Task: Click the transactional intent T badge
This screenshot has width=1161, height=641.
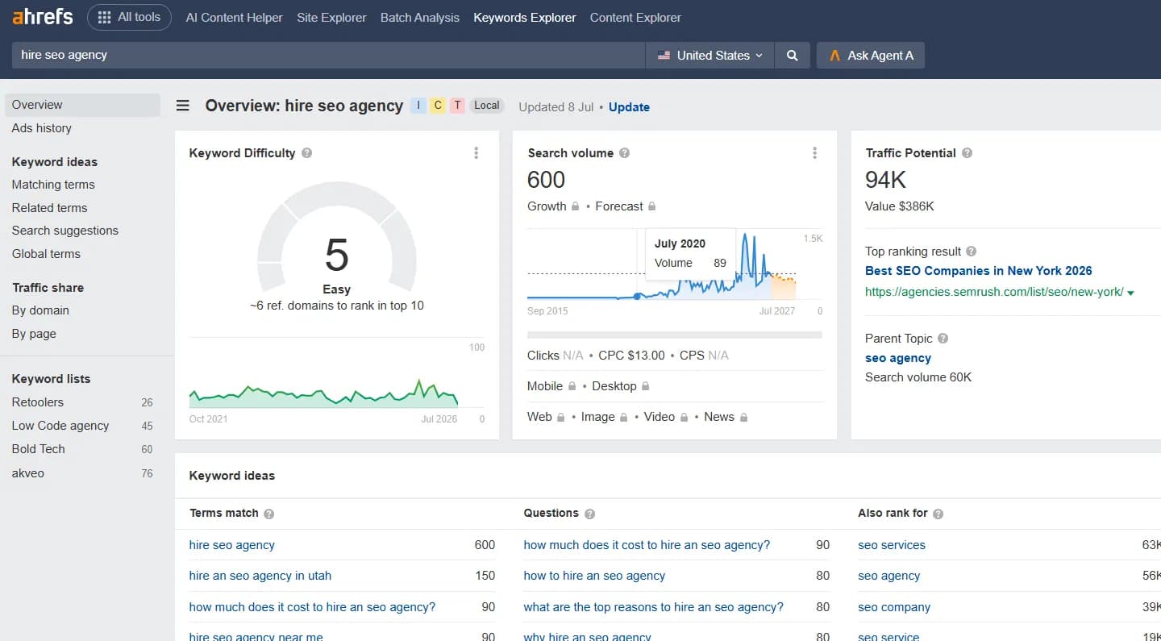Action: pos(457,106)
